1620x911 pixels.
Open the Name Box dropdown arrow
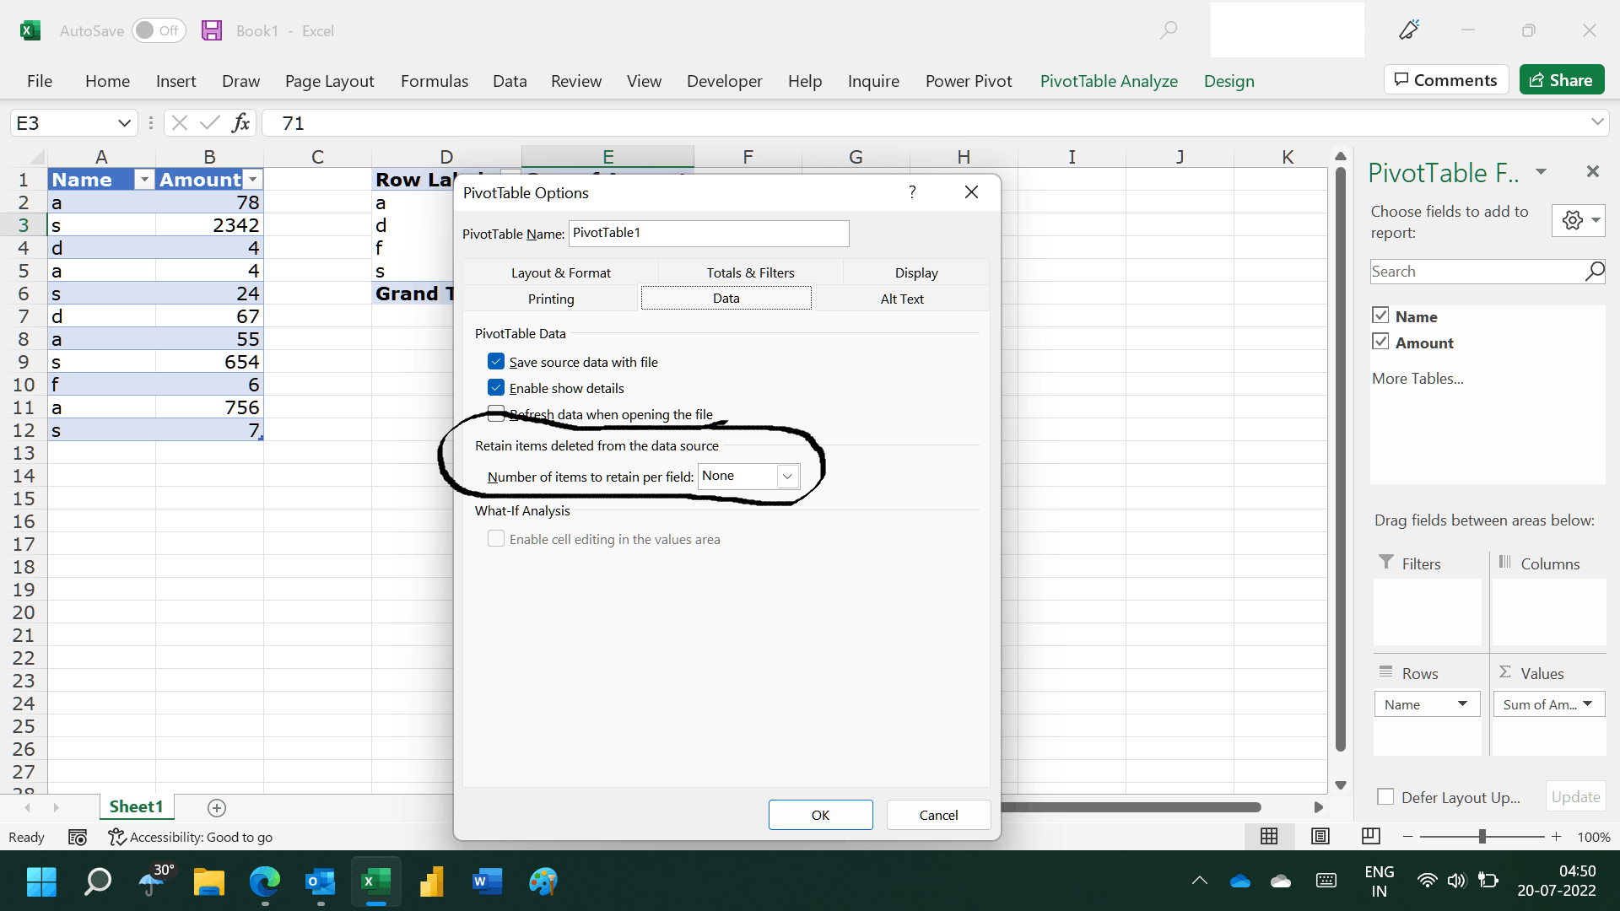click(124, 123)
